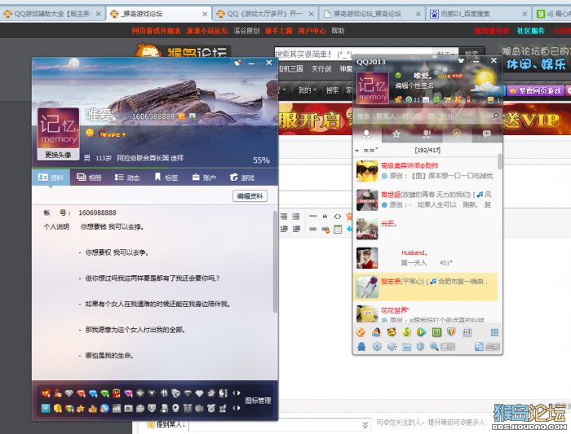Toggle the quote button in forum editor
The image size is (571, 434).
(325, 217)
